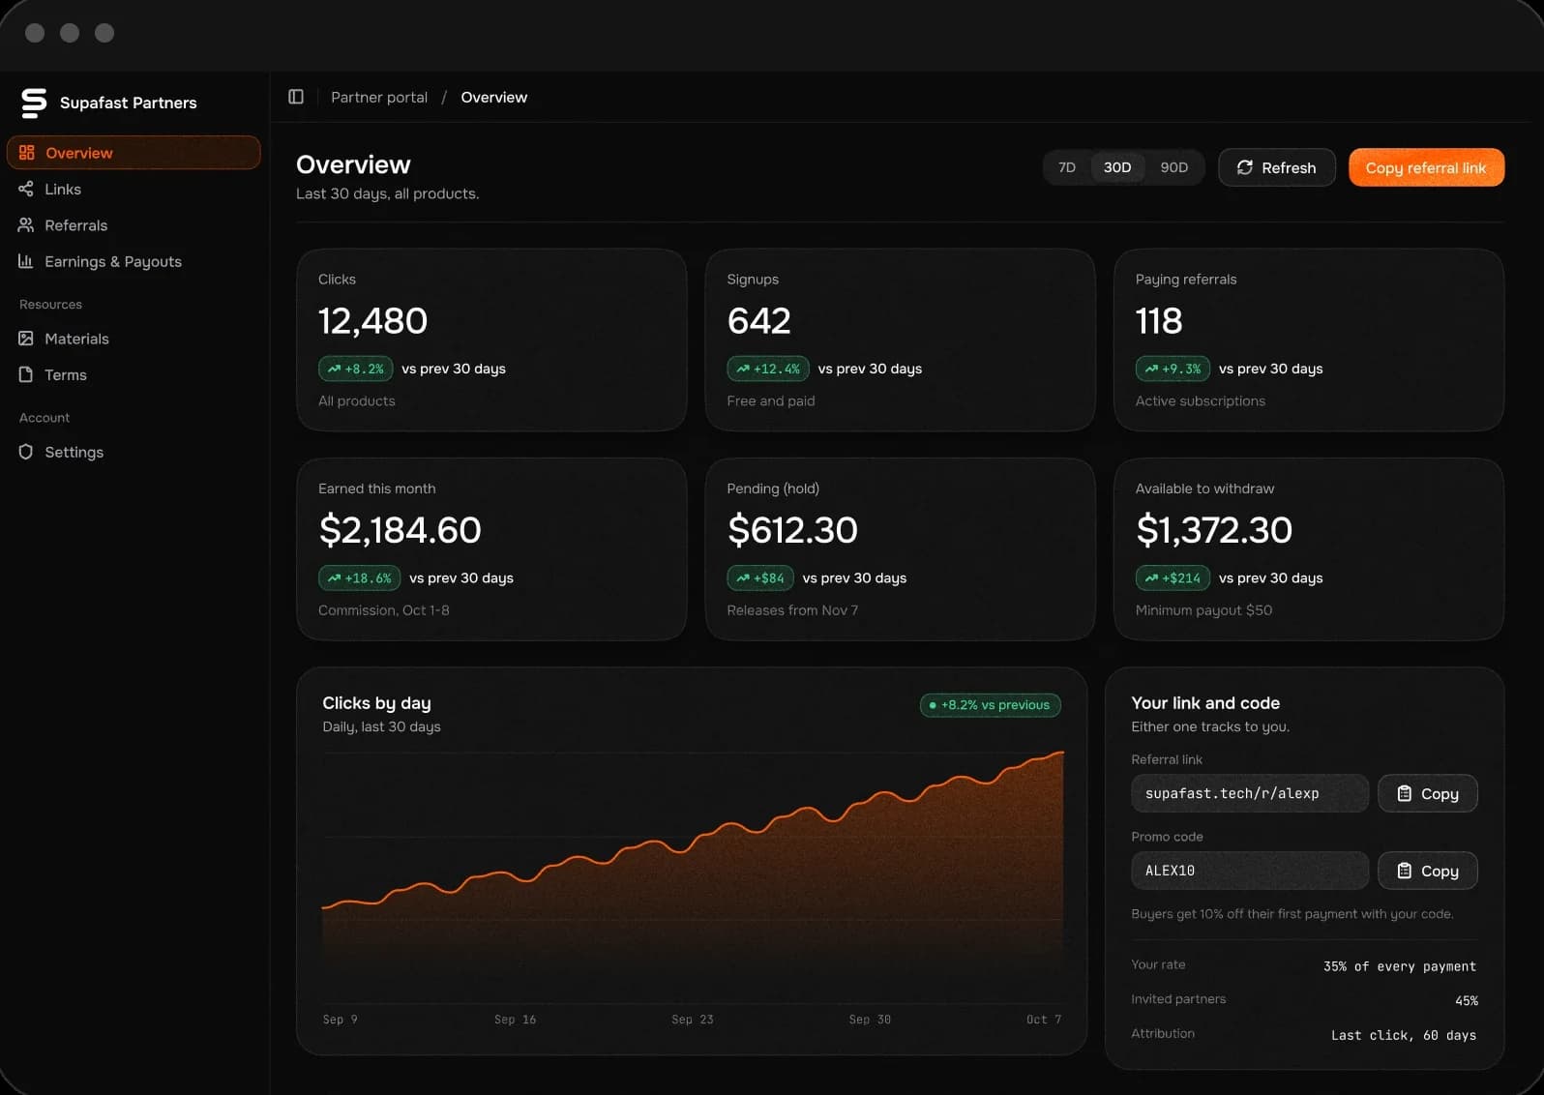Click the $1,372.30 available to withdraw value
1544x1095 pixels.
[x=1214, y=530]
